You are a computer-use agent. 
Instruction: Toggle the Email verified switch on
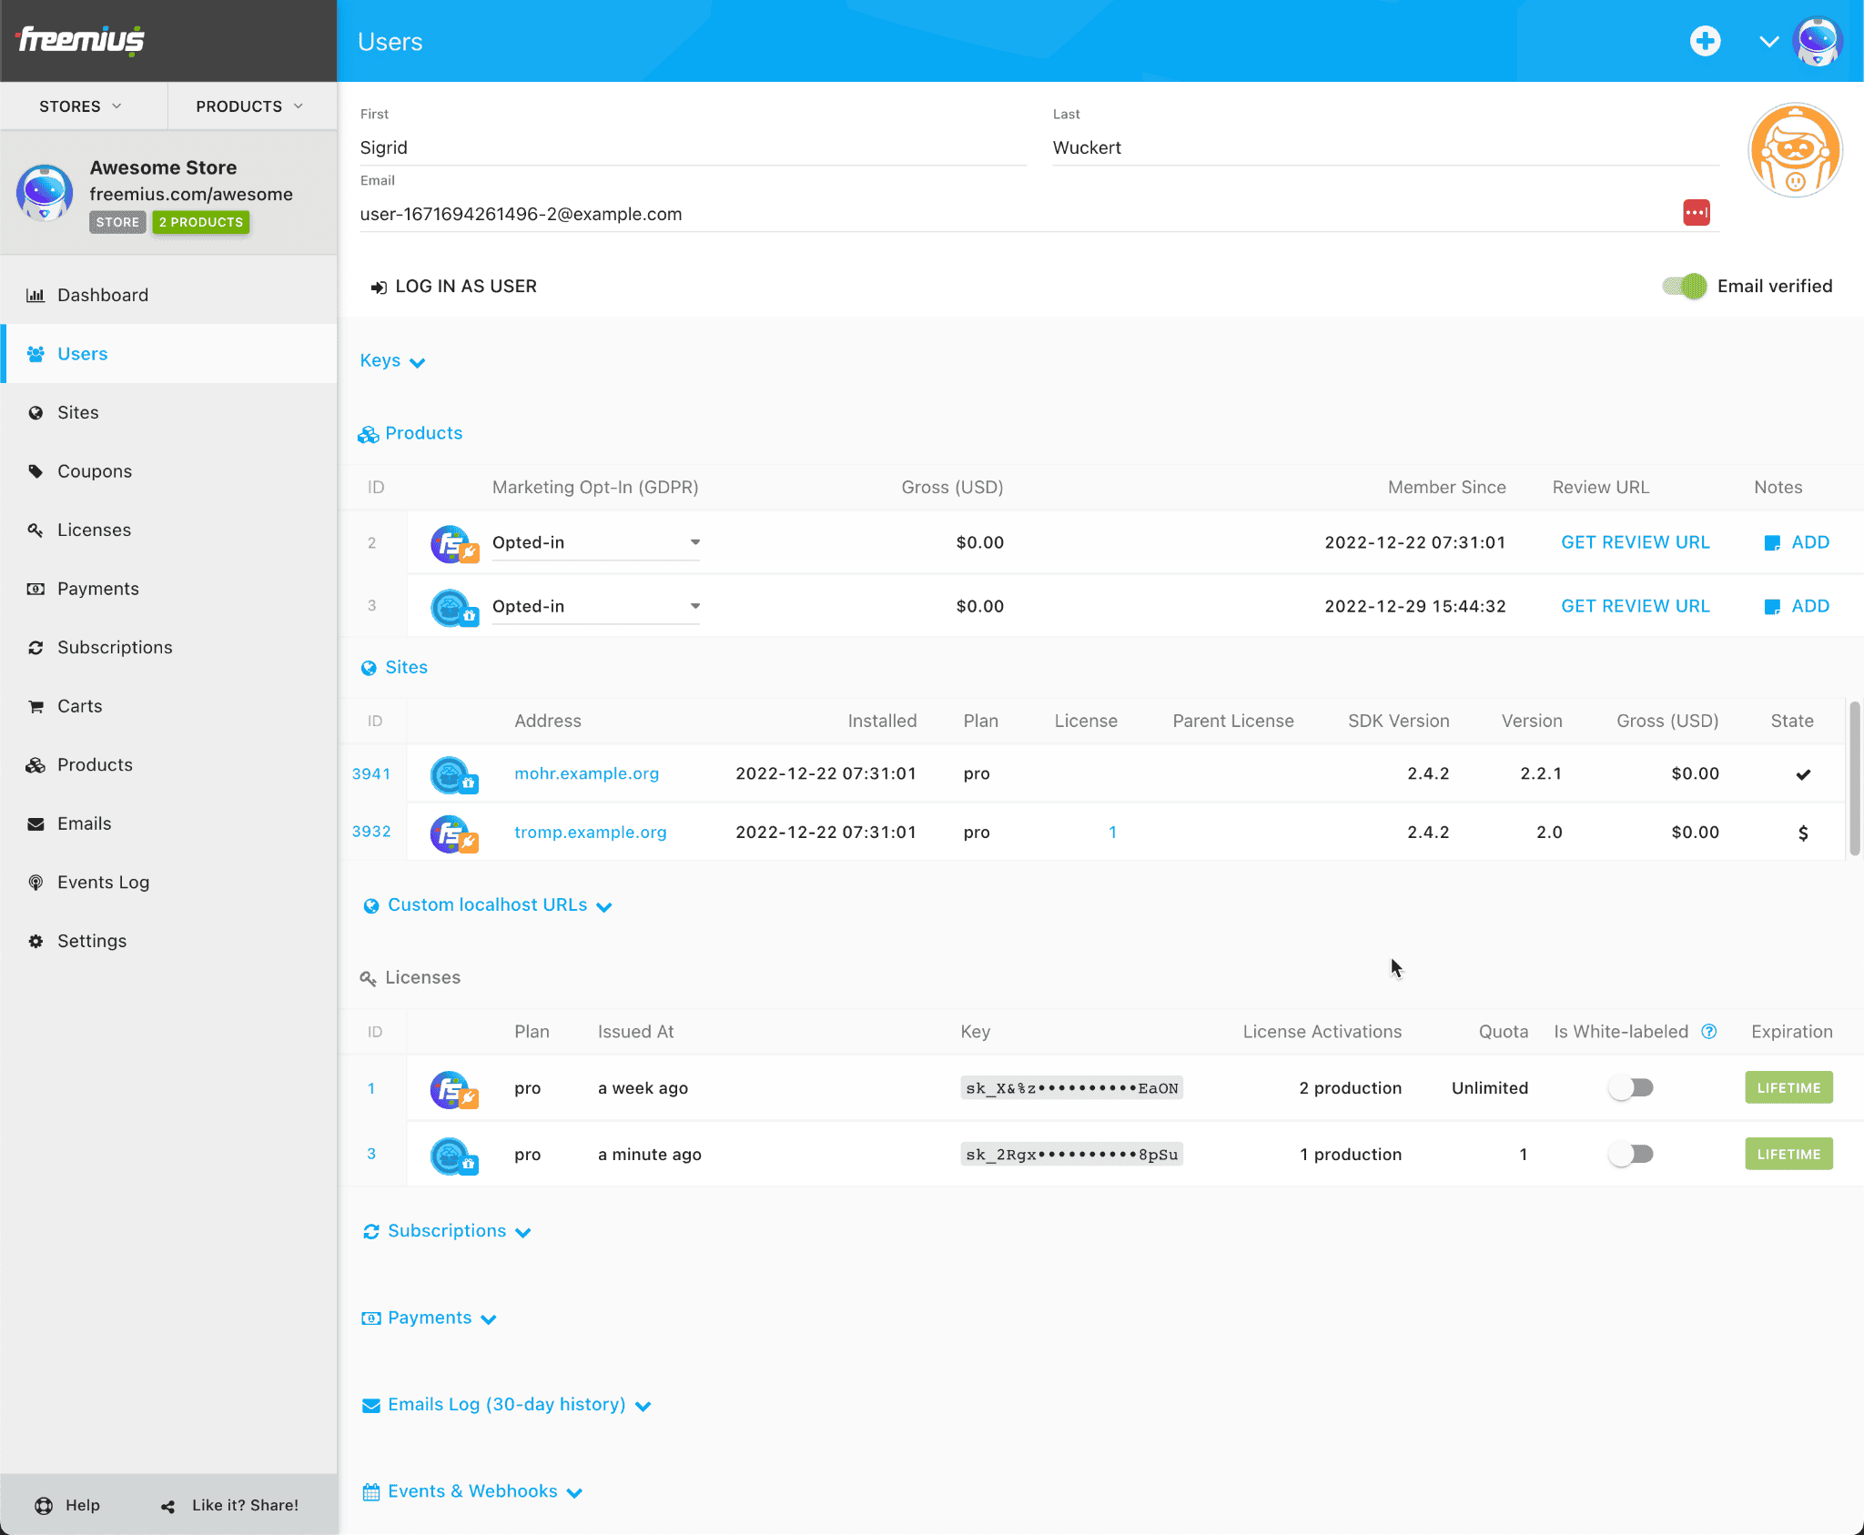tap(1685, 287)
